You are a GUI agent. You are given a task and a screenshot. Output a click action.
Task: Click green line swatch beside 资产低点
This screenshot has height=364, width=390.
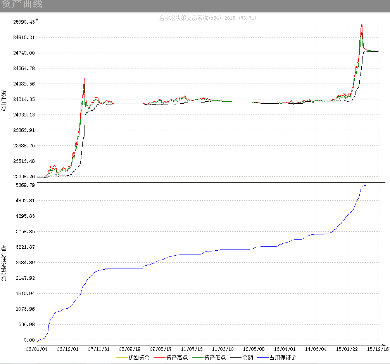click(x=198, y=358)
